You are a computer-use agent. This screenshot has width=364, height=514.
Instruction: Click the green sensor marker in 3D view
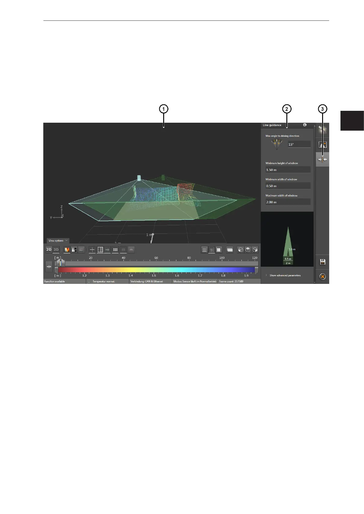point(163,177)
